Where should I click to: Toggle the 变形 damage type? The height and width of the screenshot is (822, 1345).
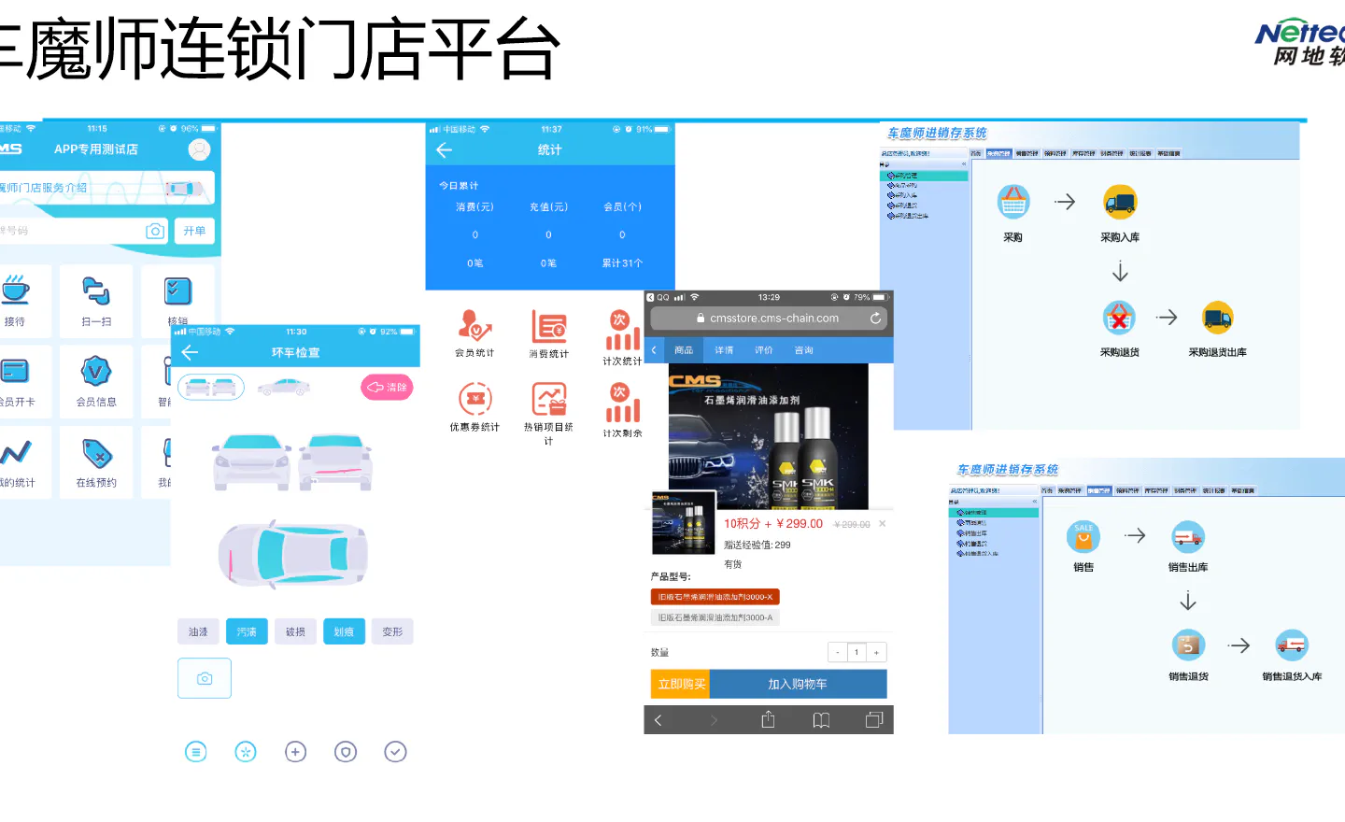tap(392, 631)
